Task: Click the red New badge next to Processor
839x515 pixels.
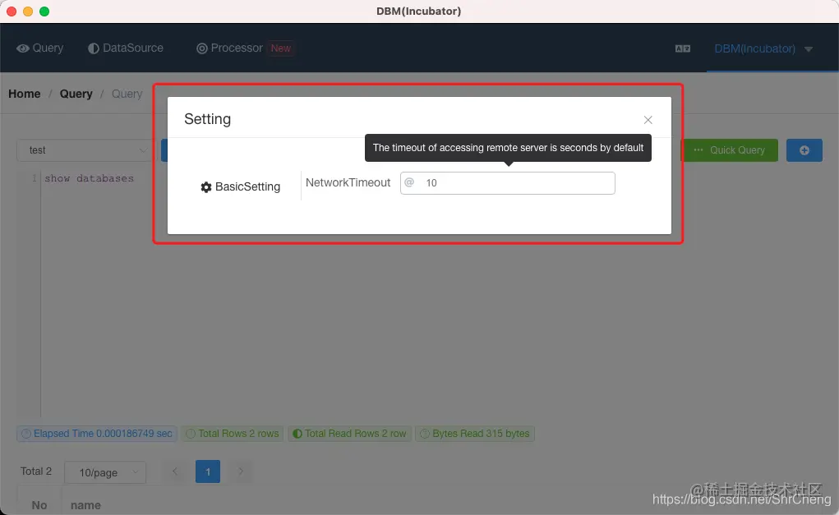Action: click(280, 48)
